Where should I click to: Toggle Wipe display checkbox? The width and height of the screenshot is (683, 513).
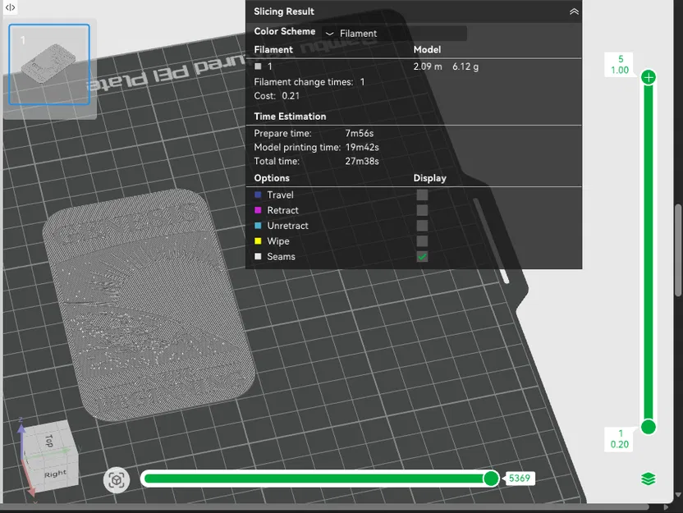422,241
